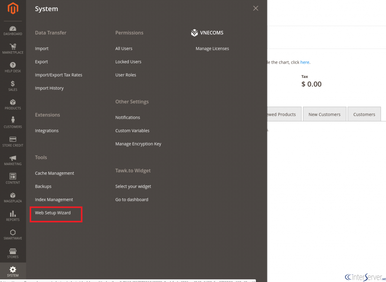The height and width of the screenshot is (282, 386).
Task: Open Cache Management
Action: click(x=54, y=173)
